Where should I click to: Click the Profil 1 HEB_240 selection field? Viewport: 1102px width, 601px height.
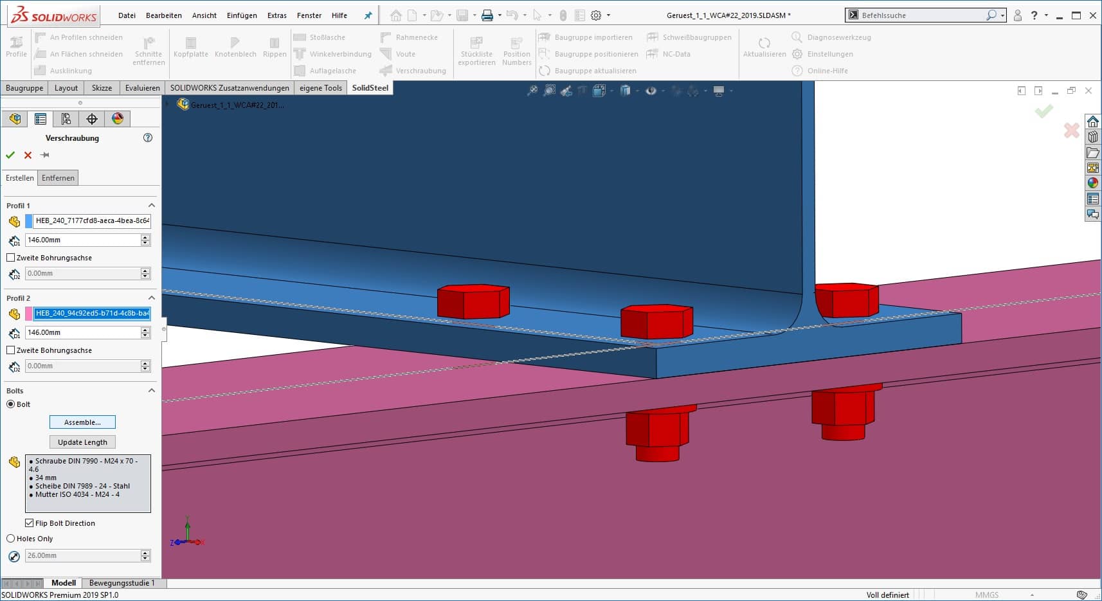coord(92,221)
